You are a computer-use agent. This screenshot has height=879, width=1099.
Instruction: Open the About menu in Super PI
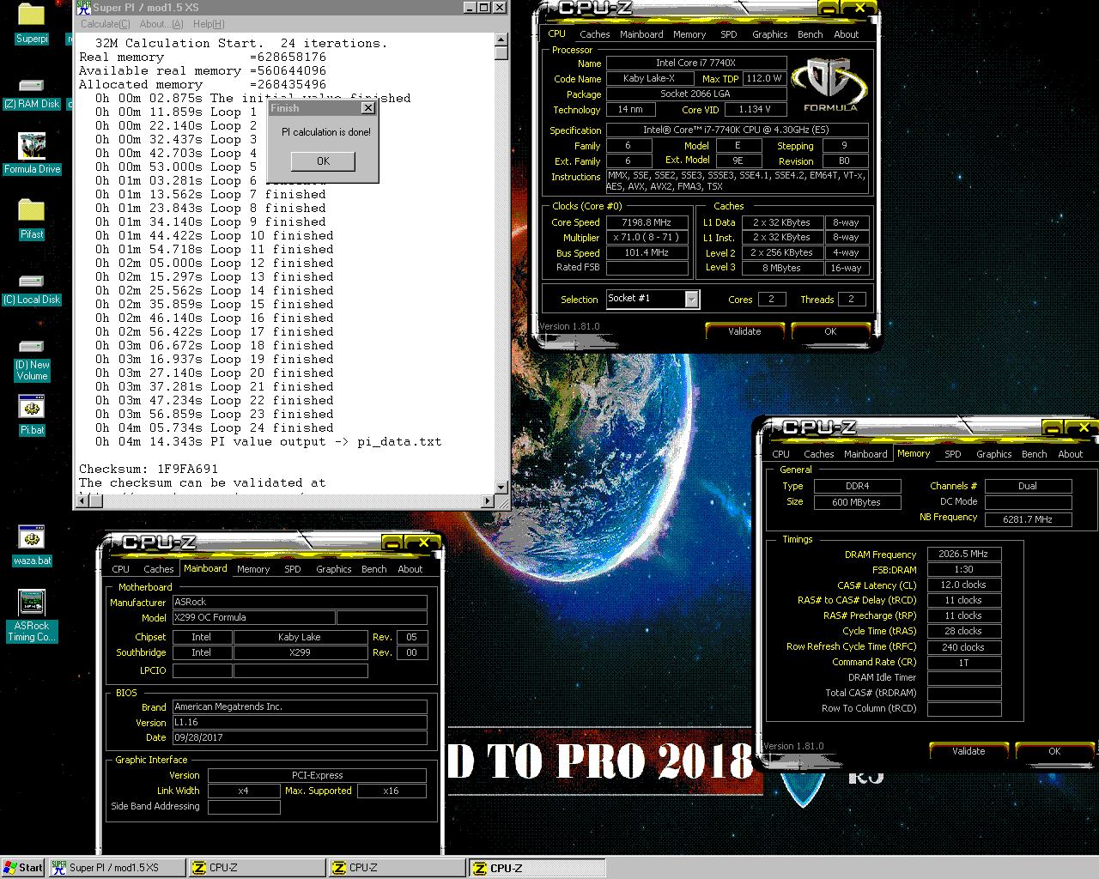[161, 24]
